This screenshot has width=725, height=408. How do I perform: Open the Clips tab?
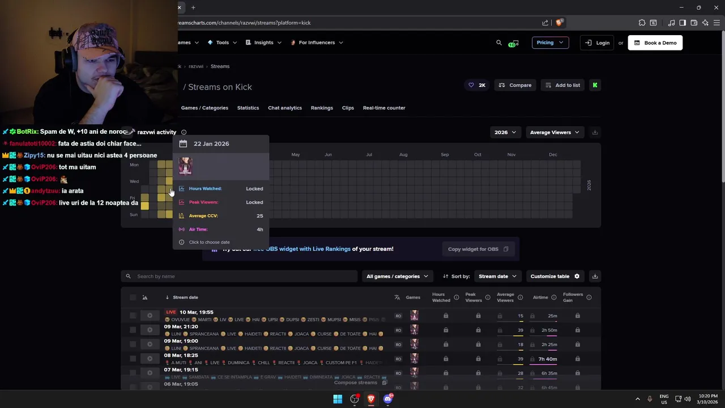[348, 108]
